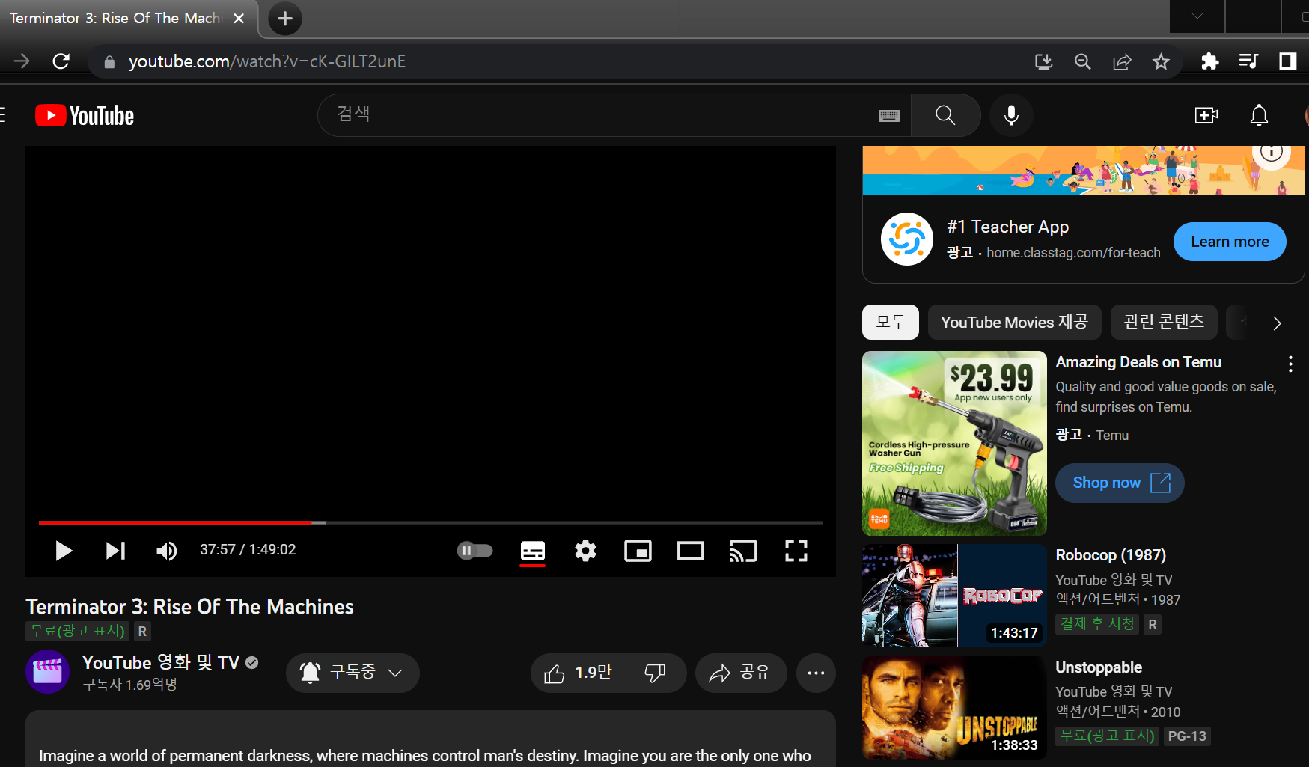Image resolution: width=1309 pixels, height=767 pixels.
Task: Select the 모두 filter chip
Action: tap(891, 322)
